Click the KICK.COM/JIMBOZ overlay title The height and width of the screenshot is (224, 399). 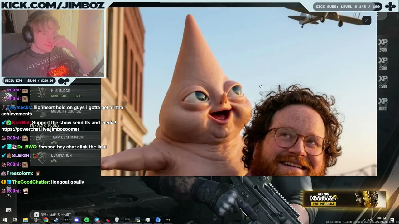pos(53,5)
